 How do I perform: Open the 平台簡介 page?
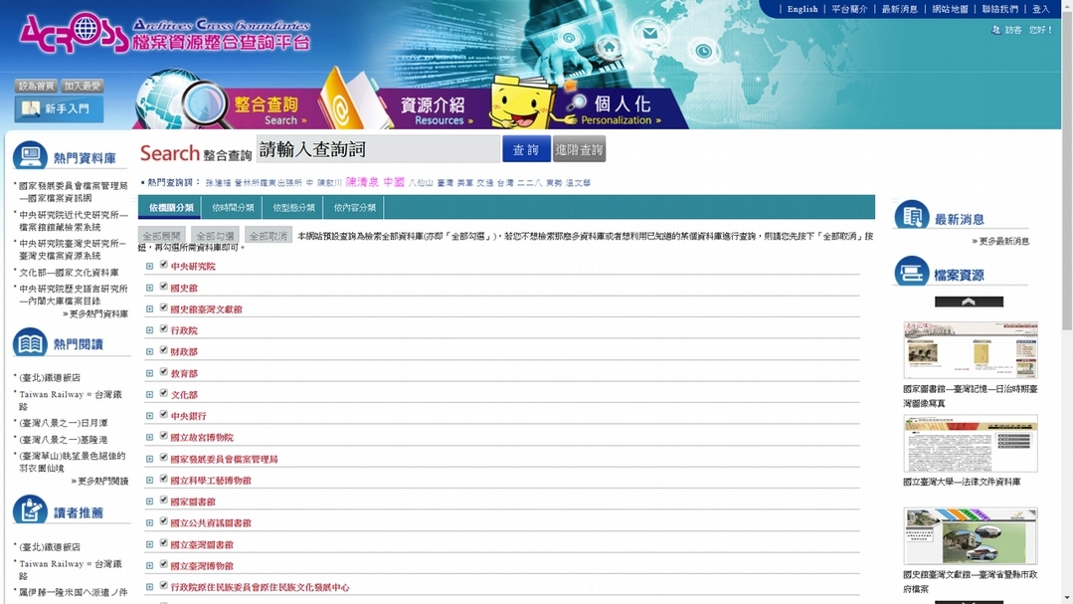(x=849, y=9)
